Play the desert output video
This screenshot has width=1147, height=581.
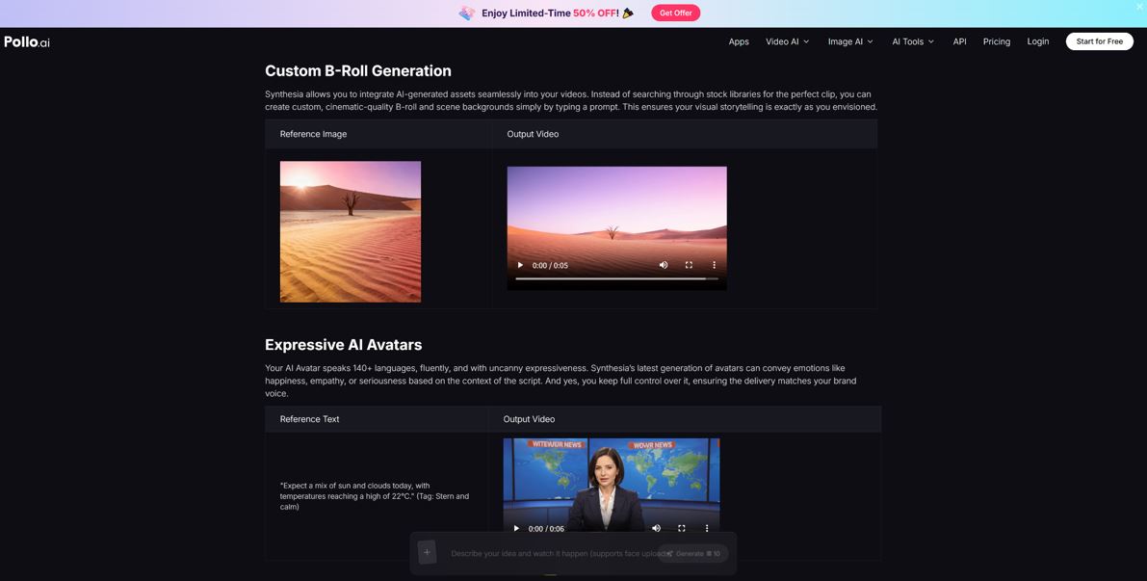pyautogui.click(x=520, y=265)
